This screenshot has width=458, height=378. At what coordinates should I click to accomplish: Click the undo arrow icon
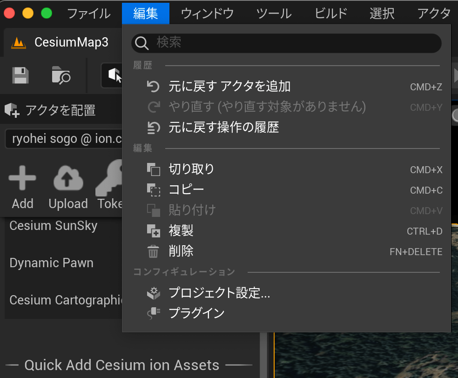pyautogui.click(x=153, y=87)
